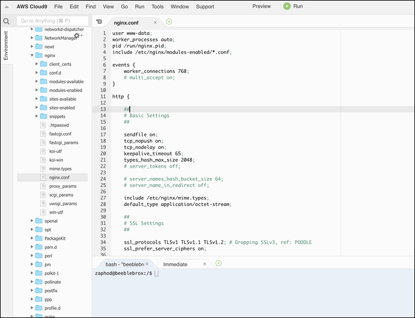Select fastcgi_params in the file tree
Screen dimensions: 415x318
point(64,142)
